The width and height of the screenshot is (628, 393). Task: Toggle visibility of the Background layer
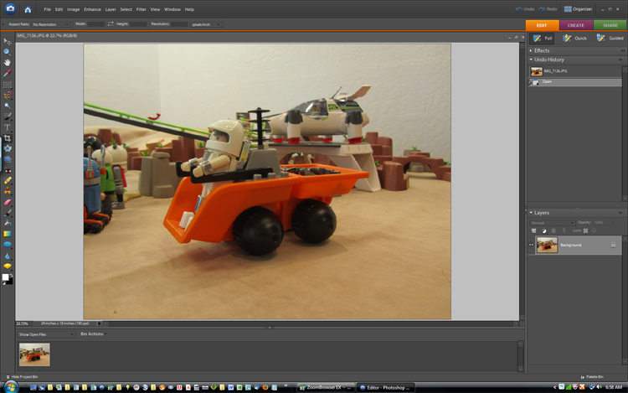pos(532,245)
